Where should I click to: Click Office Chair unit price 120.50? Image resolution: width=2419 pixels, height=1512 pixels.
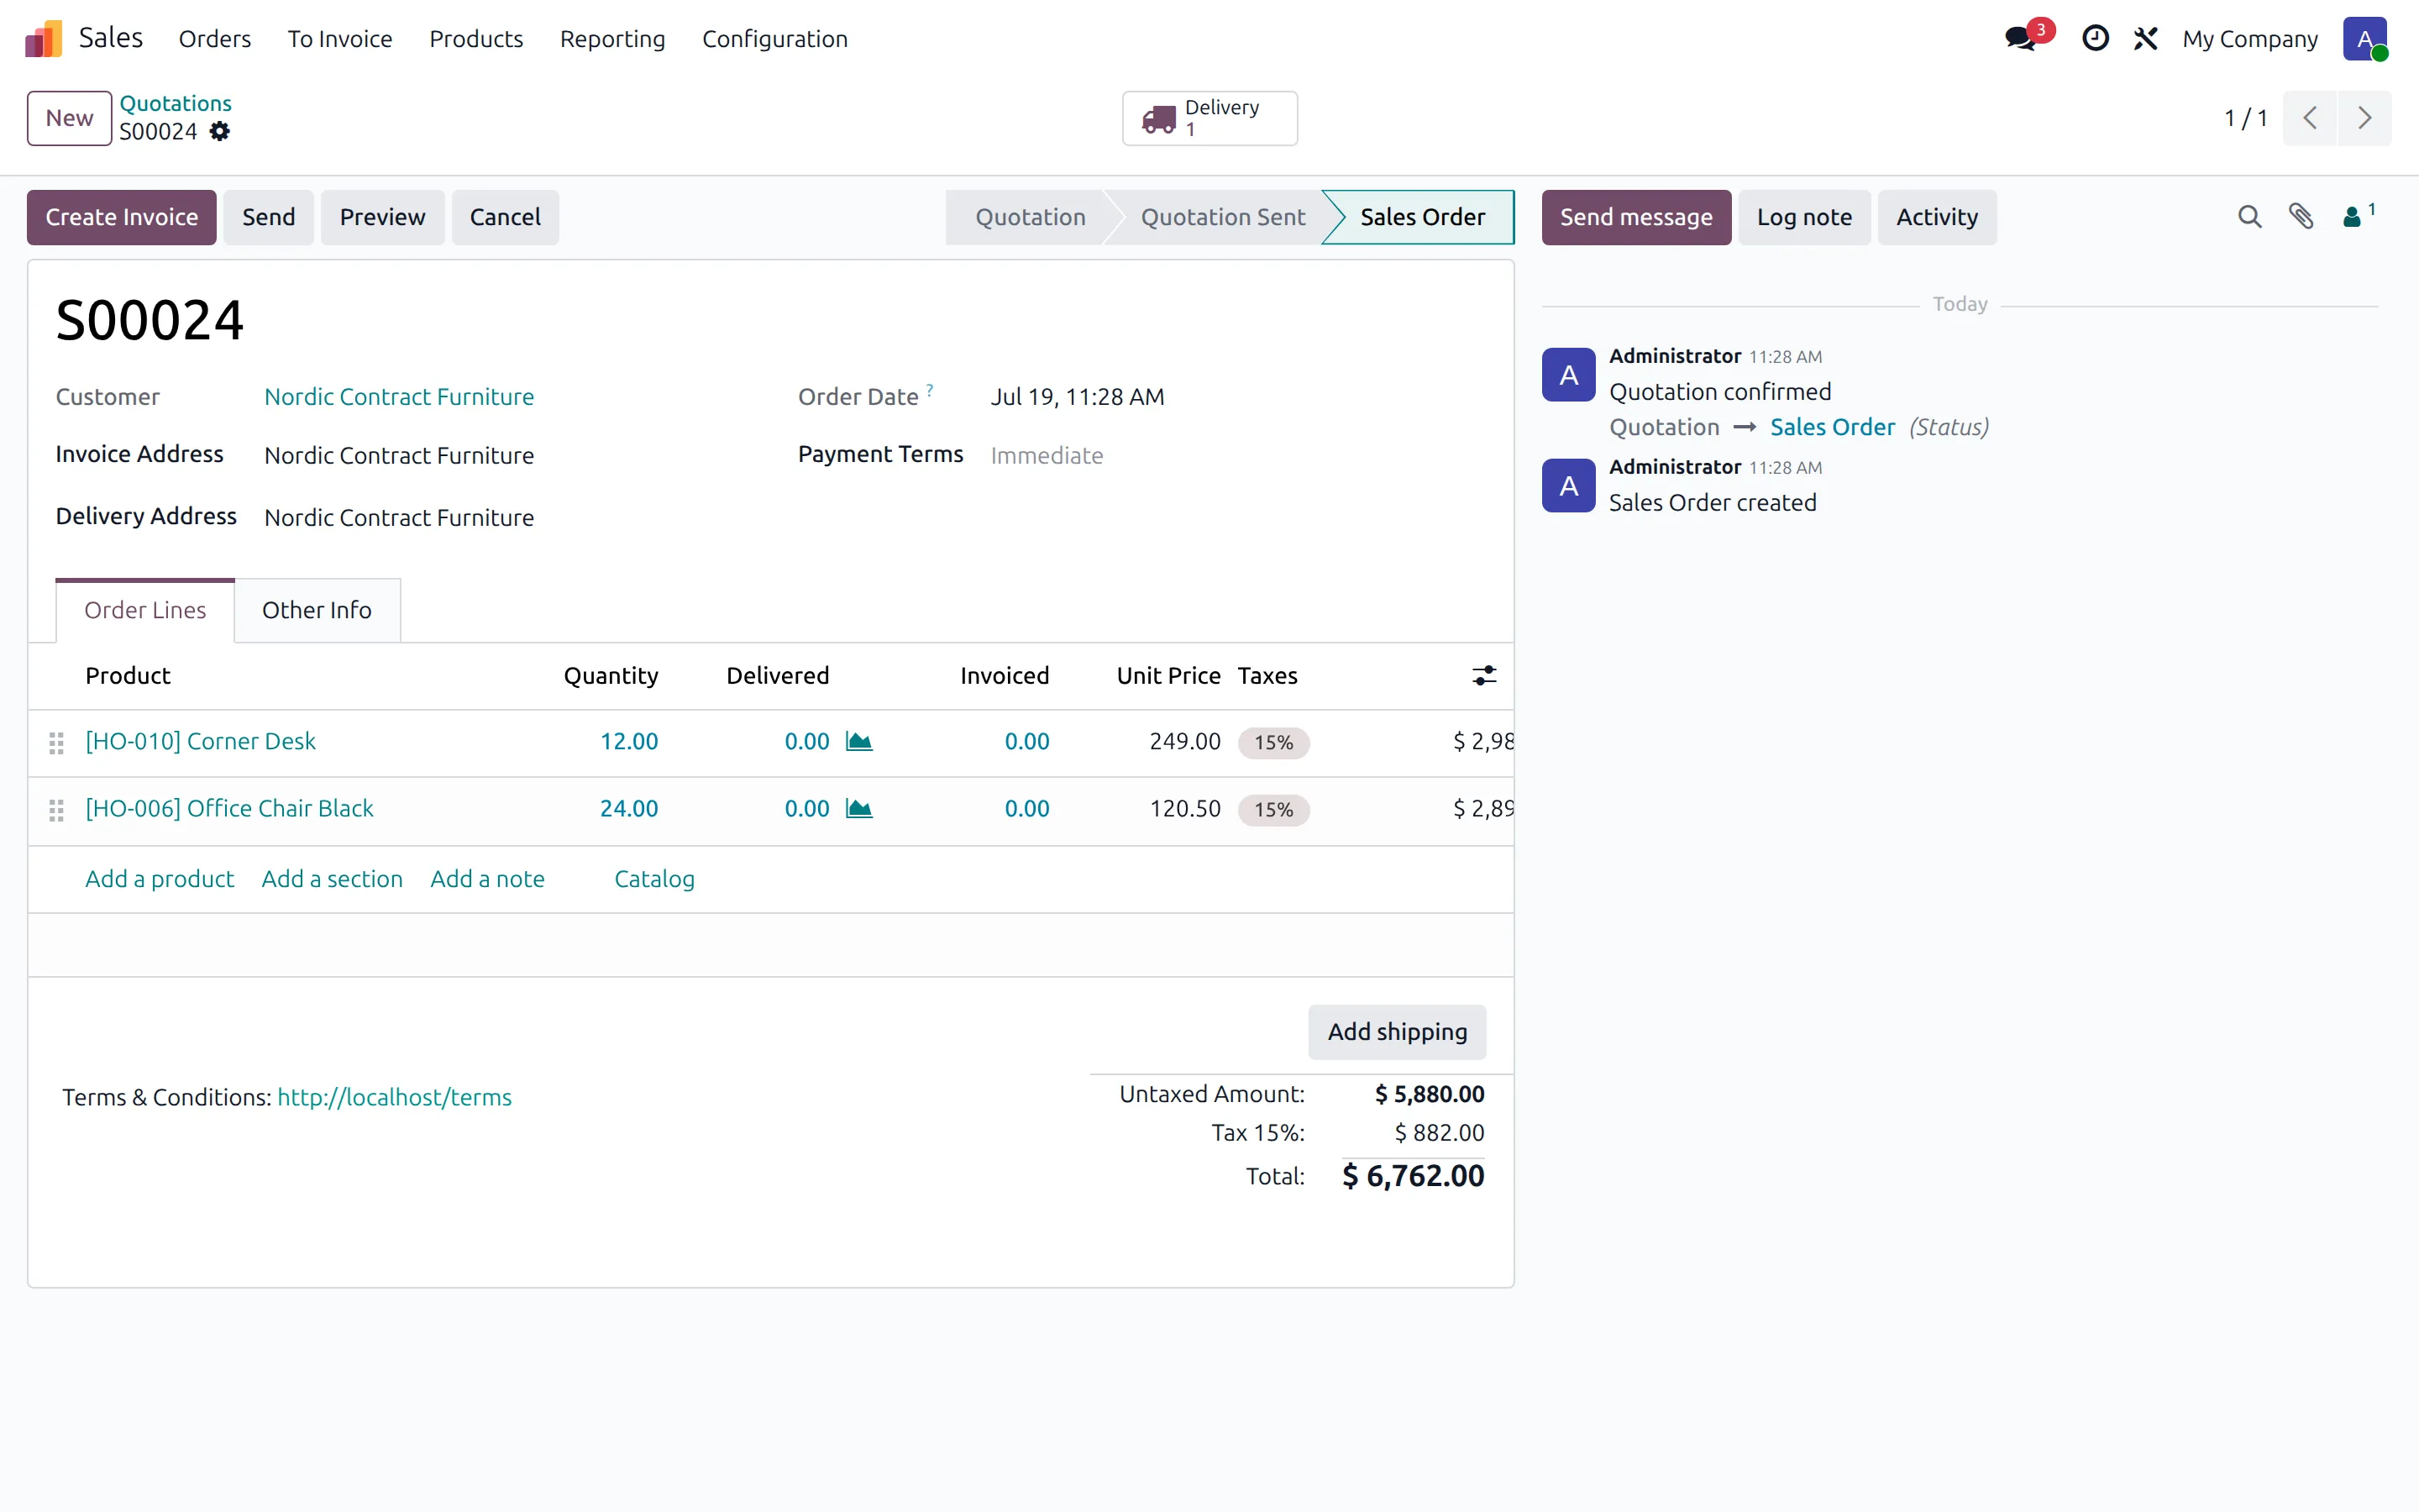[x=1184, y=808]
